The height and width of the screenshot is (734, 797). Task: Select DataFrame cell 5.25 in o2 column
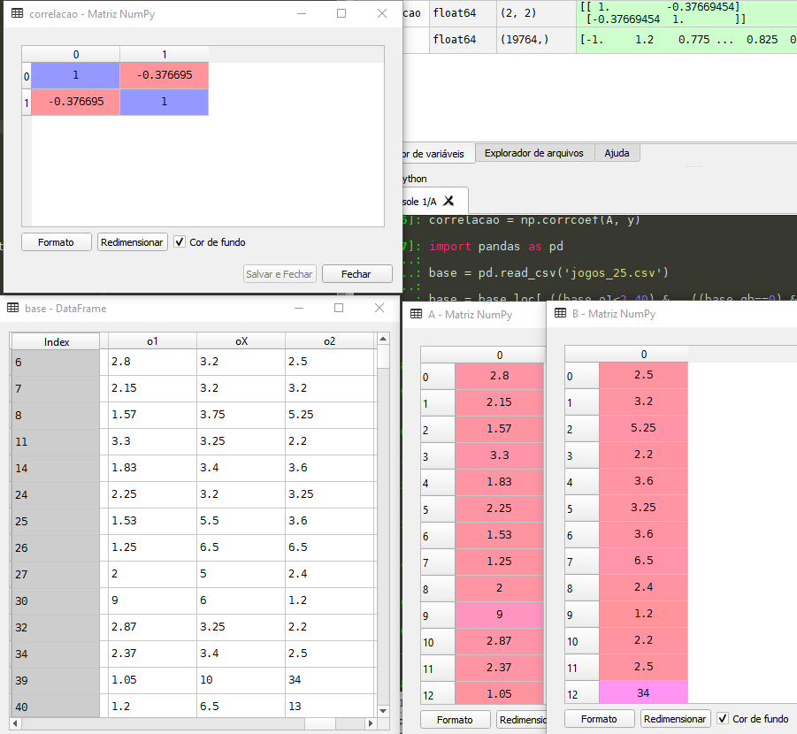click(329, 414)
